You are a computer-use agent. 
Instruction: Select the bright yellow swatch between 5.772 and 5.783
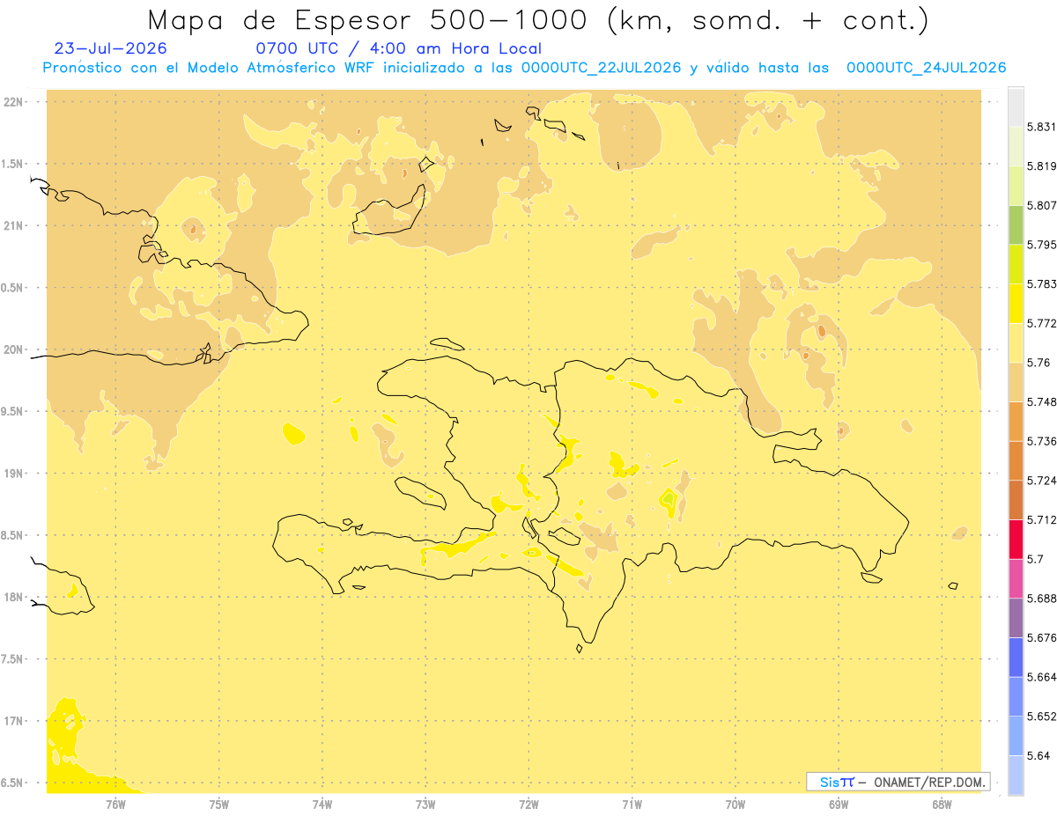(1016, 304)
